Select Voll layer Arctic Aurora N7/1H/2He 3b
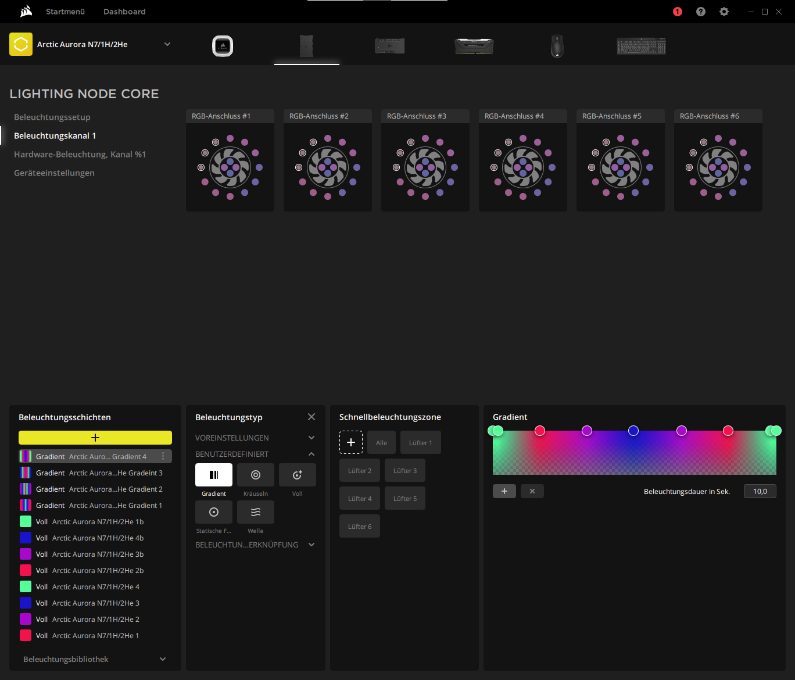The image size is (795, 680). pyautogui.click(x=95, y=554)
